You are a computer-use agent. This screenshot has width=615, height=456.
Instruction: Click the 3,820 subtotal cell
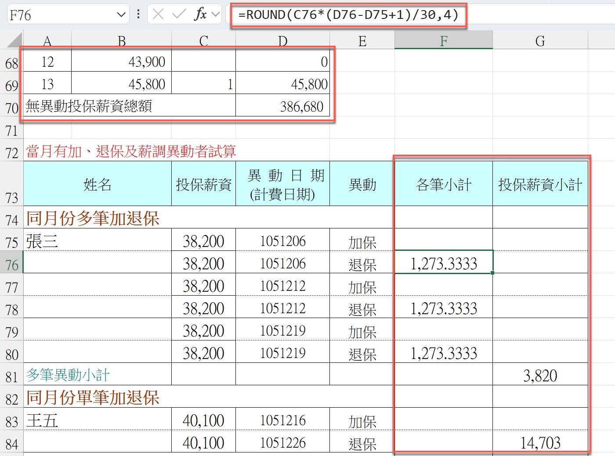pos(540,376)
